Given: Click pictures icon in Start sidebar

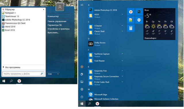Looking at the screenshot, I should pos(82,82).
